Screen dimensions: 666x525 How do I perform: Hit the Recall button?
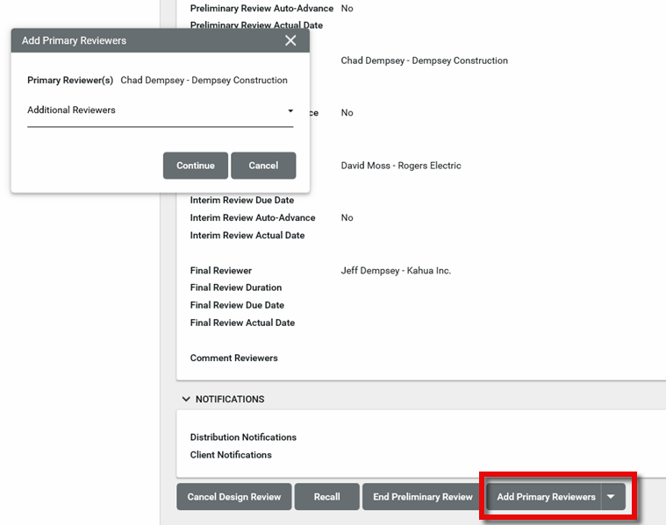point(326,497)
